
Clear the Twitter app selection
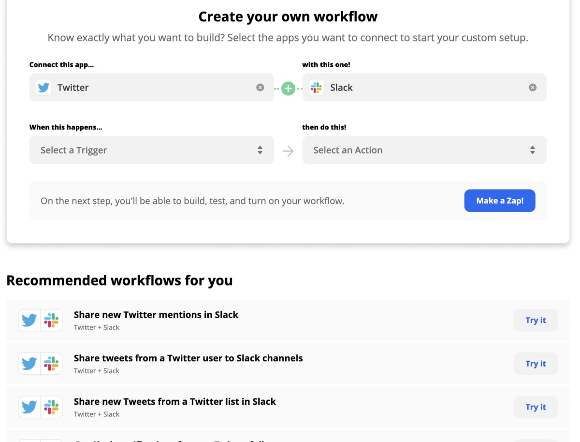(x=260, y=87)
